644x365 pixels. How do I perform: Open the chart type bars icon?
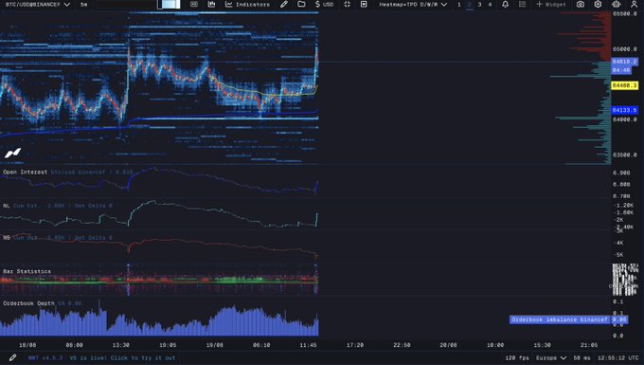coord(211,4)
